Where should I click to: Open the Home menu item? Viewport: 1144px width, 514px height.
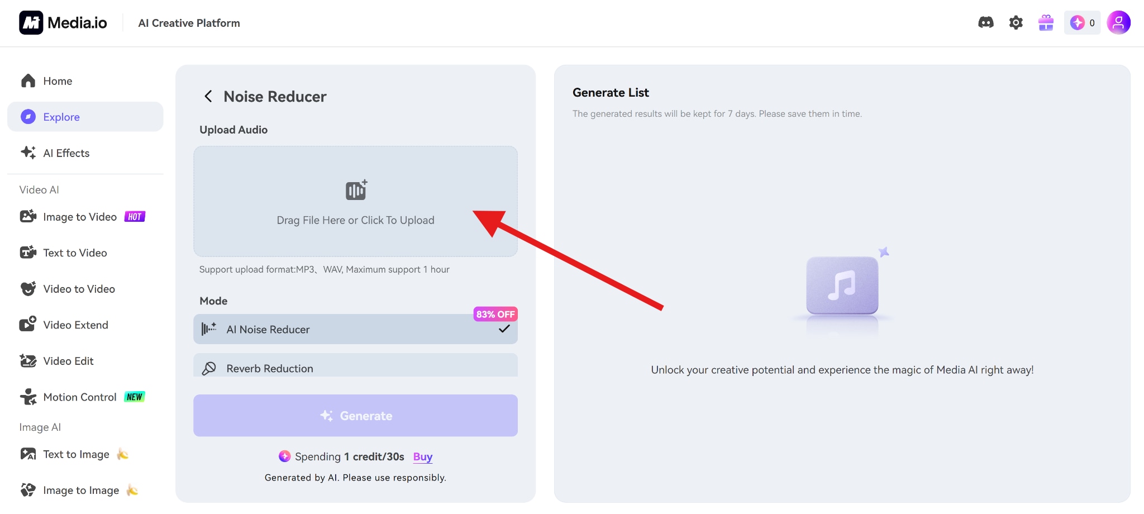(x=58, y=81)
